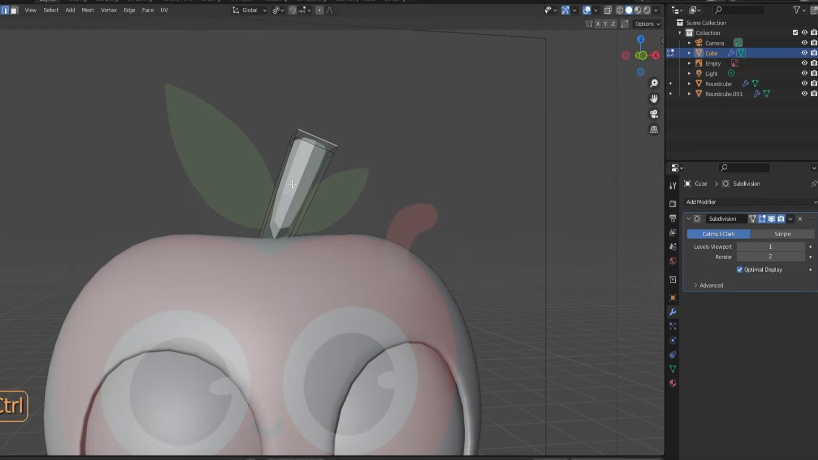The height and width of the screenshot is (460, 818).
Task: Hide the Roundcube object with eye toggle
Action: (x=804, y=83)
